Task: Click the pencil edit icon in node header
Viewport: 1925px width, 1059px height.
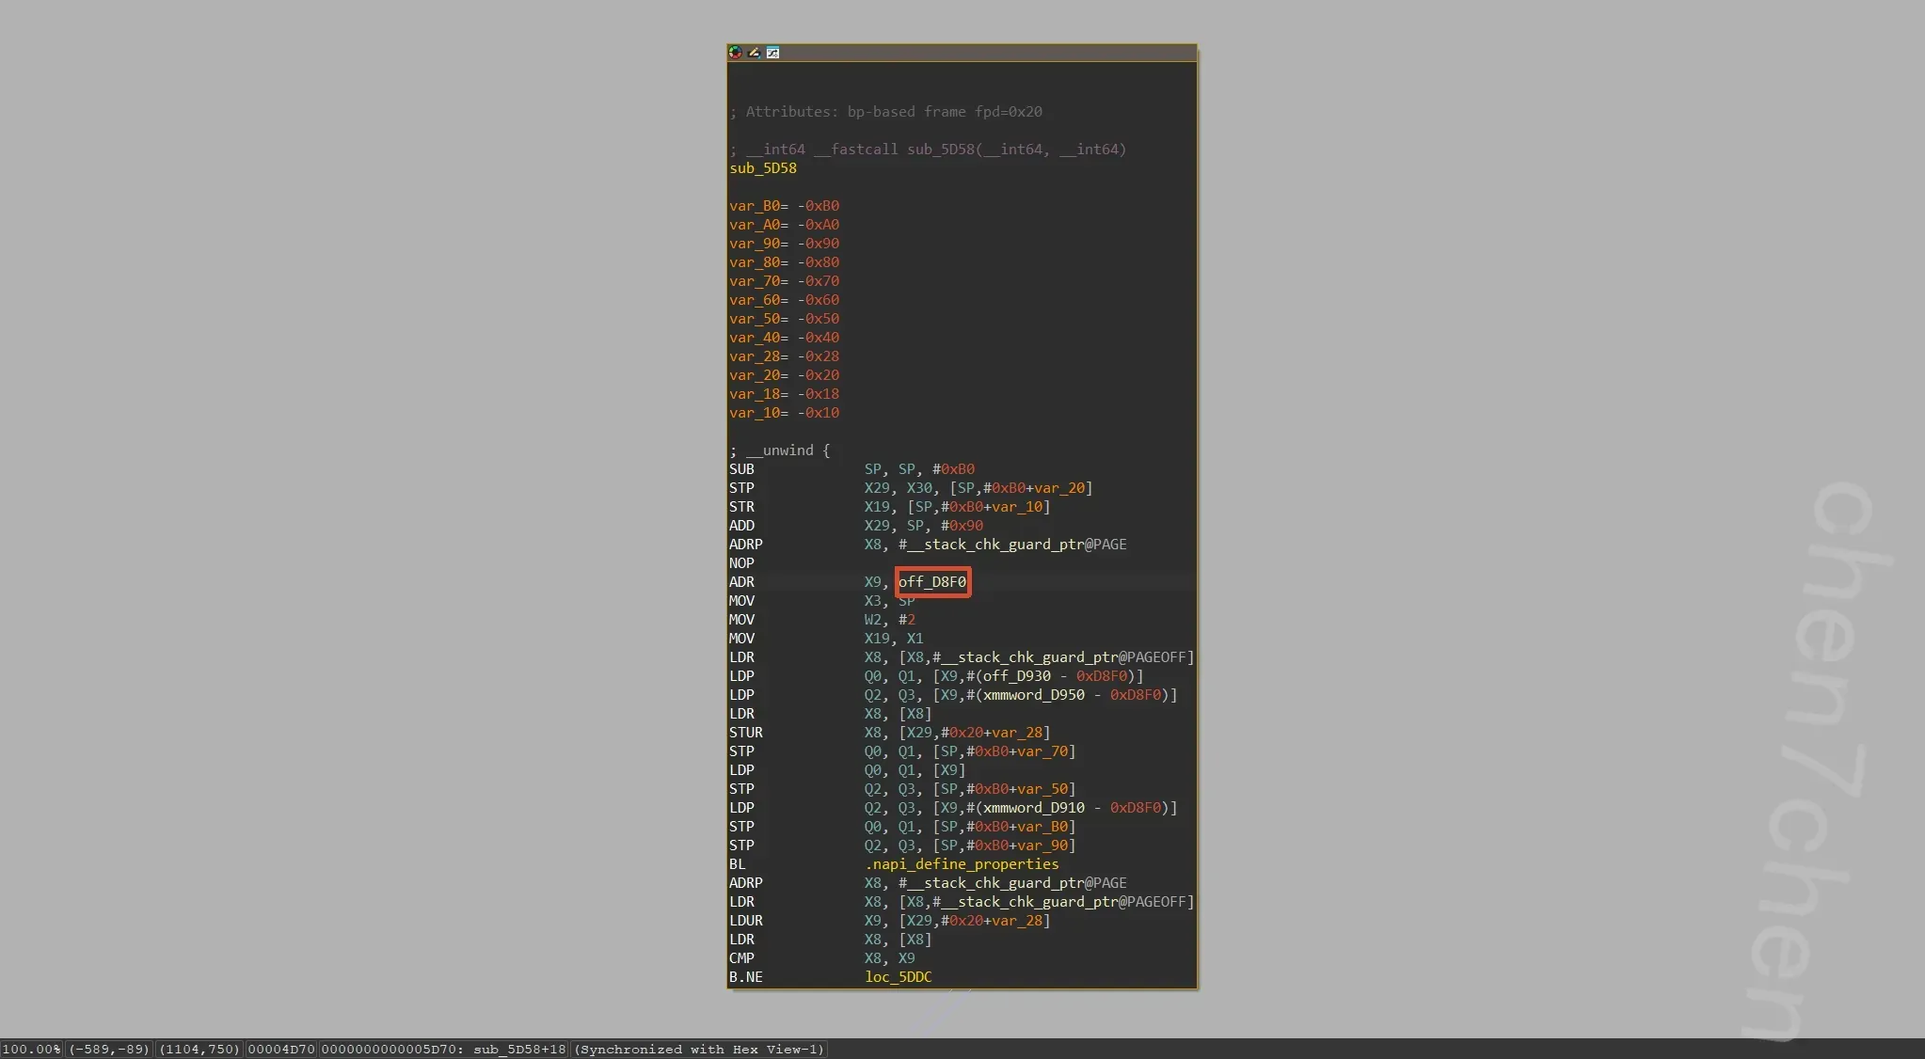Action: (x=754, y=53)
